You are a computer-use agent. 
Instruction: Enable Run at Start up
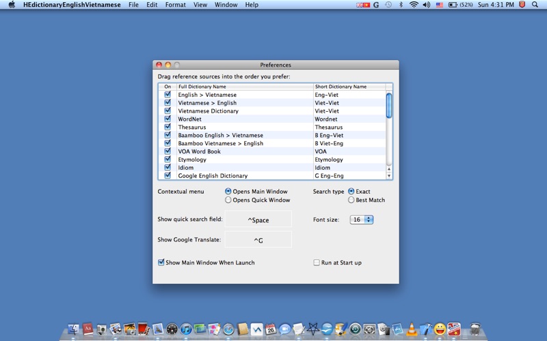point(317,263)
